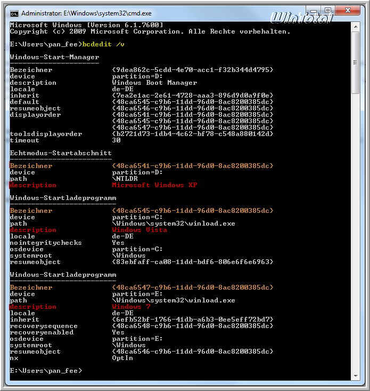The image size is (370, 391).
Task: Click the scrollbar down arrow
Action: tap(356, 376)
